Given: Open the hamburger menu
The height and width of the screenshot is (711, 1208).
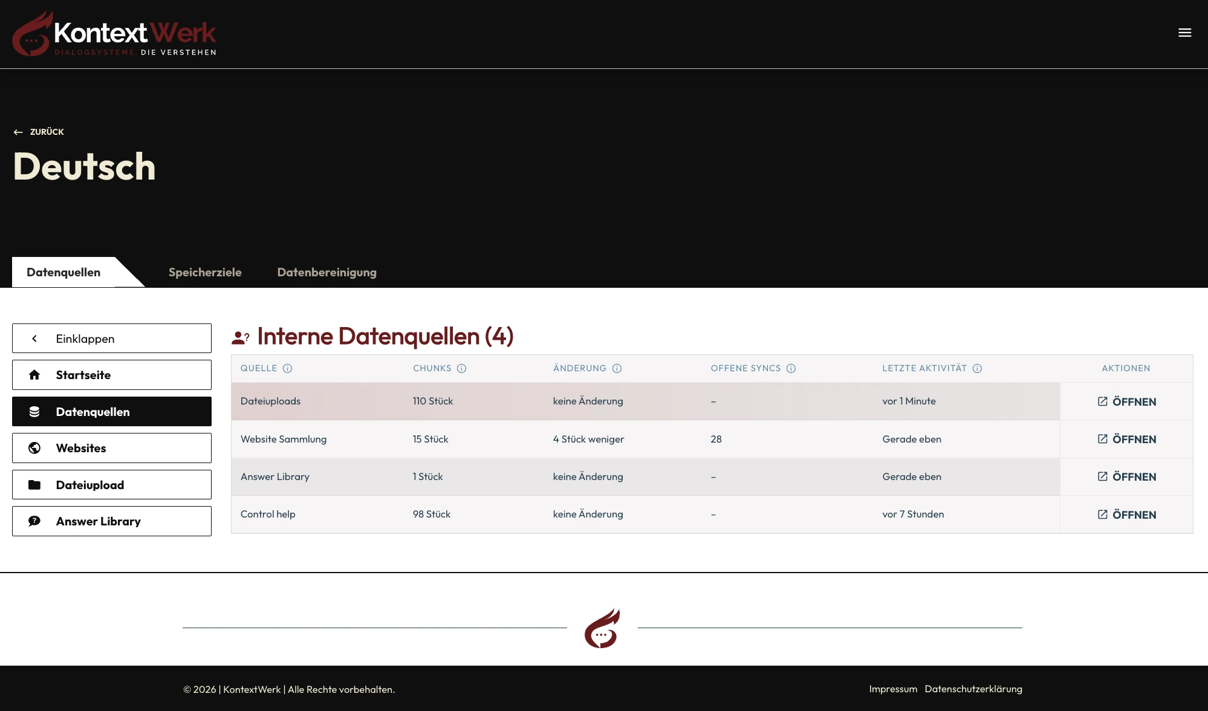Looking at the screenshot, I should (1184, 33).
